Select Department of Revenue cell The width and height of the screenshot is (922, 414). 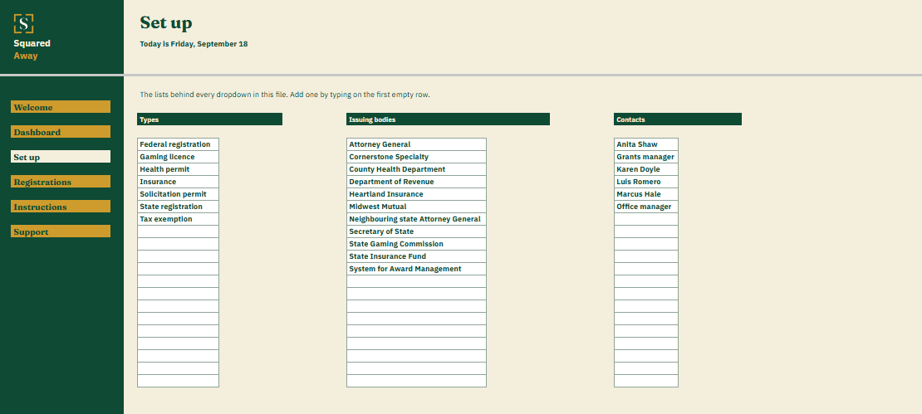pyautogui.click(x=416, y=182)
